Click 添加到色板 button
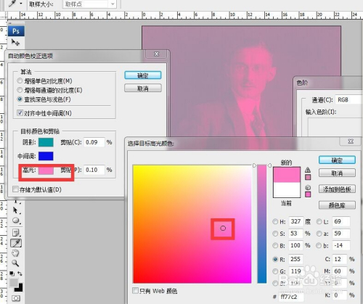This screenshot has height=304, width=363. tap(337, 189)
